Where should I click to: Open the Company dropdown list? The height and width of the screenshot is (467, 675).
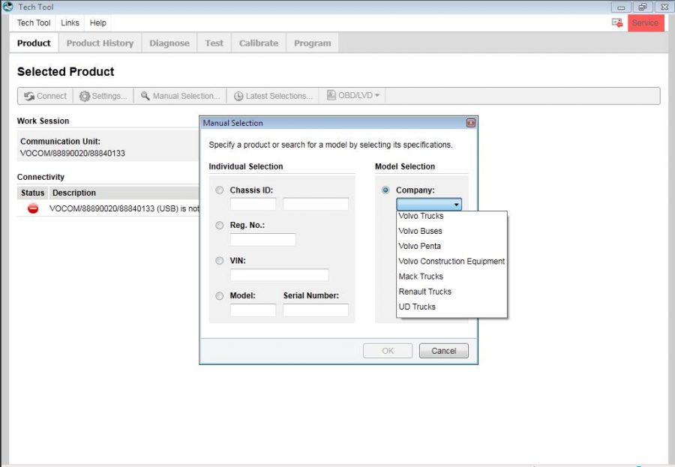[457, 203]
